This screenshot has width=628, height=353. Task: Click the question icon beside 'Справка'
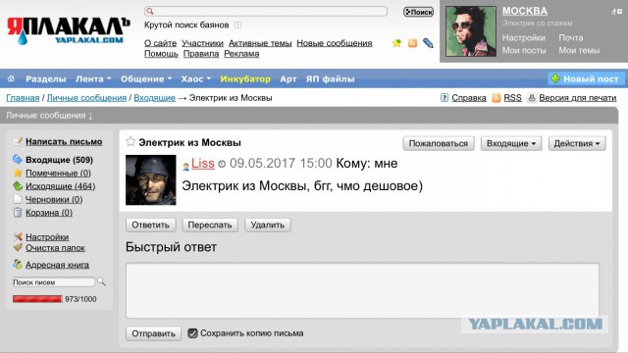(445, 98)
